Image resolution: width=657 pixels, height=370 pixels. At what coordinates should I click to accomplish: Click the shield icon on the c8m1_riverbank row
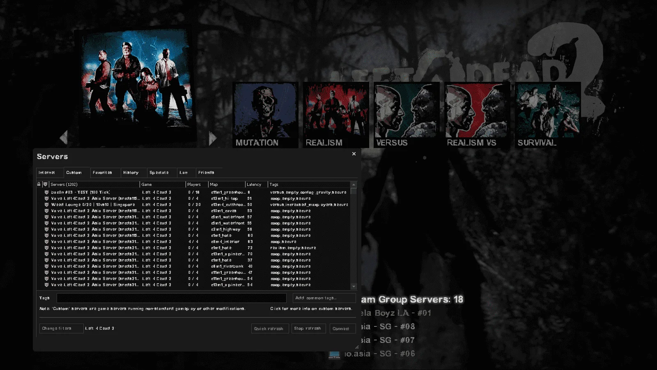click(x=46, y=266)
